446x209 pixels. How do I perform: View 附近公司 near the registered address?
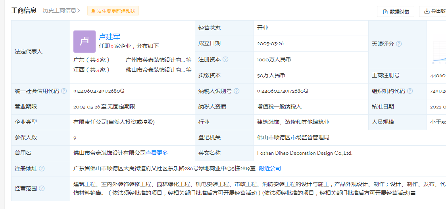click(270, 168)
